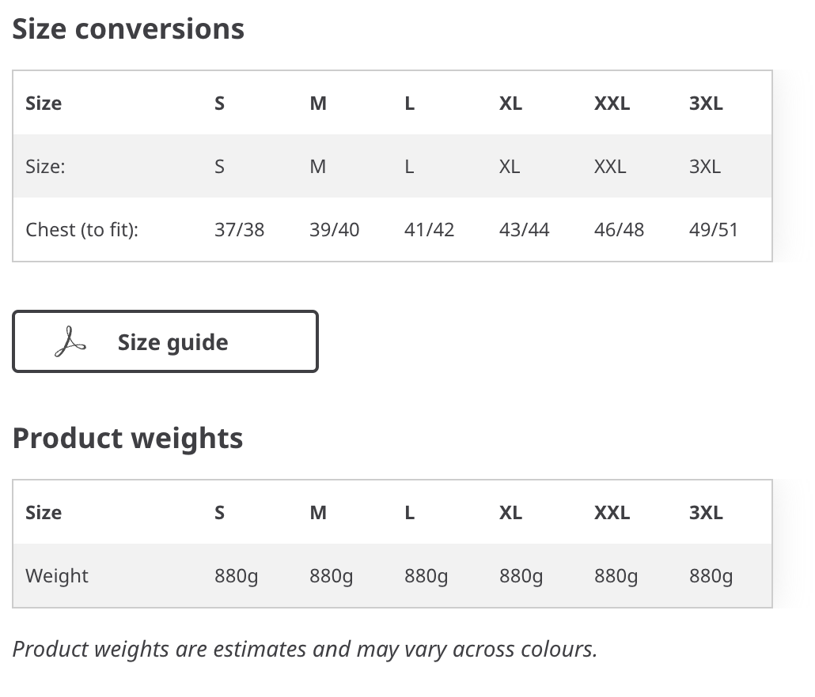This screenshot has height=697, width=815.
Task: Select the 880g weight under size S
Action: 237,576
